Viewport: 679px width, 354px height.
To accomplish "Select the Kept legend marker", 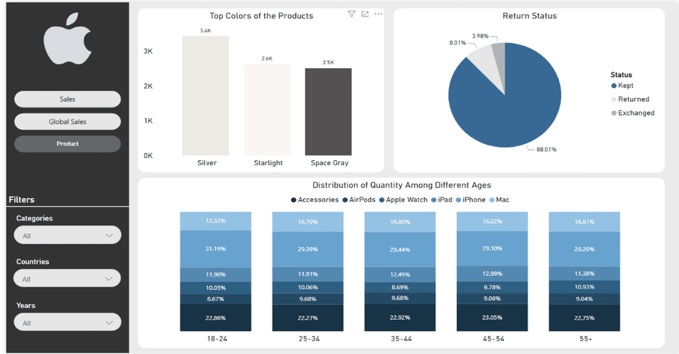I will [x=613, y=86].
